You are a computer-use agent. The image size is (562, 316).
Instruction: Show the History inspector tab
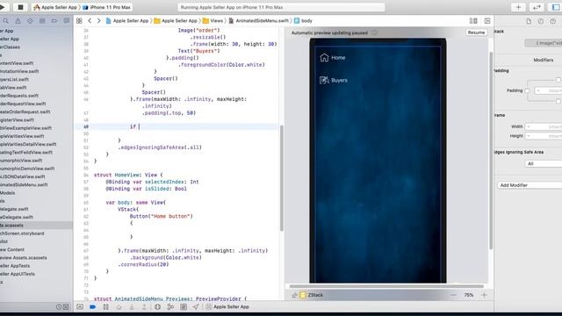541,21
